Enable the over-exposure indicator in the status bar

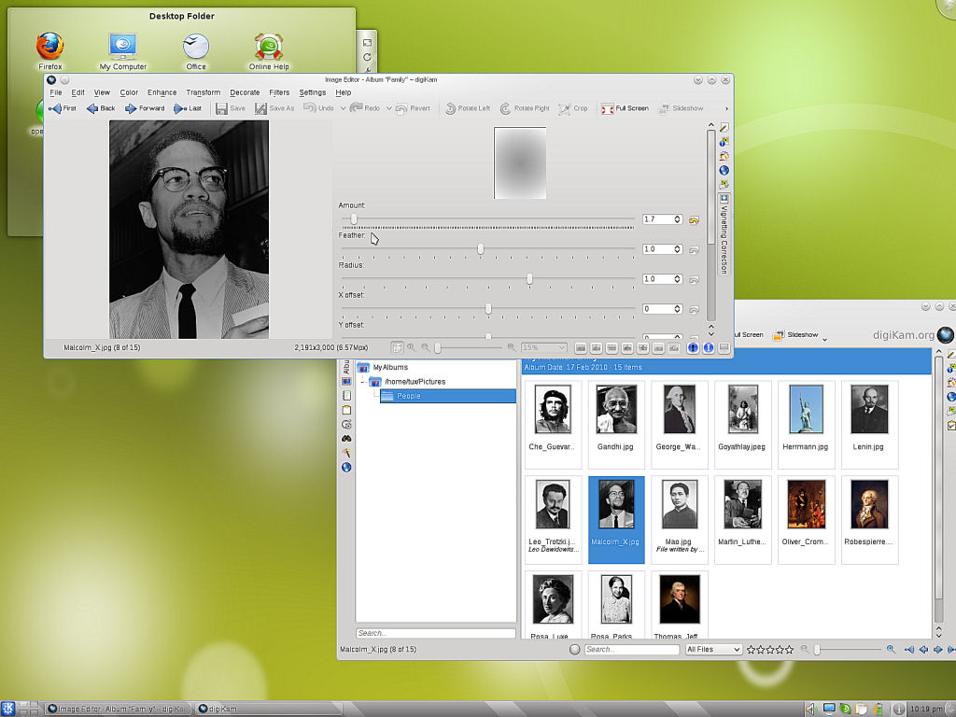click(708, 347)
